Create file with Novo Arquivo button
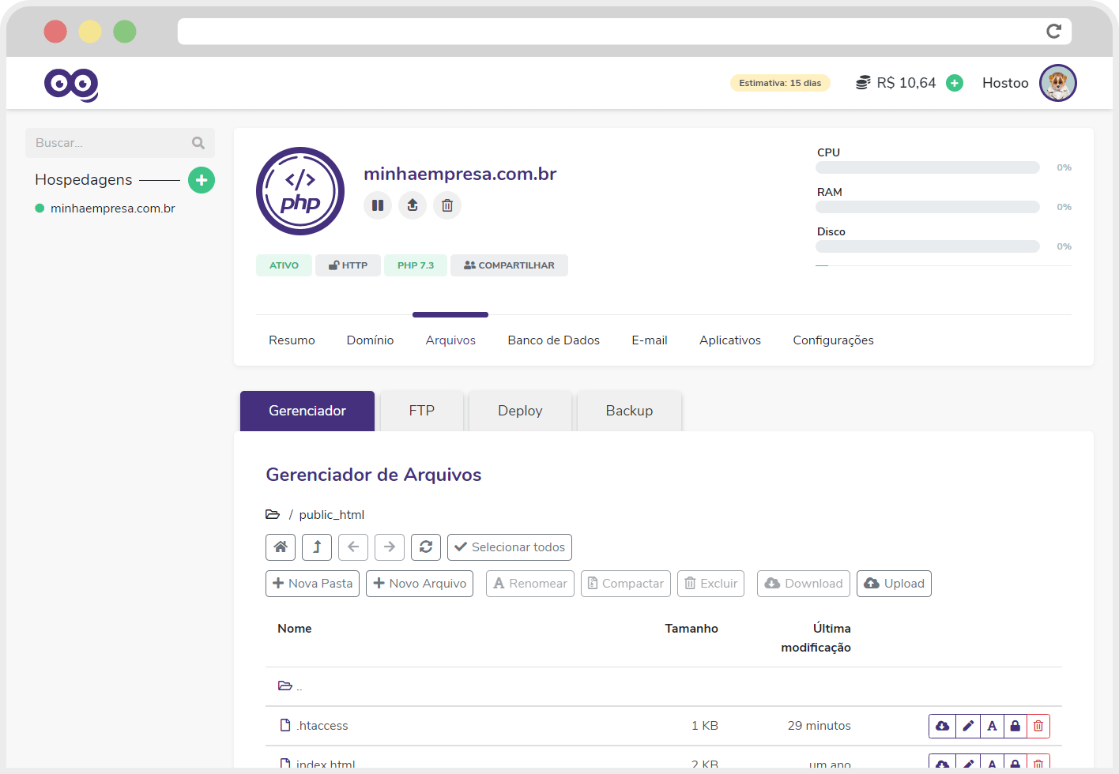This screenshot has height=774, width=1119. (420, 584)
